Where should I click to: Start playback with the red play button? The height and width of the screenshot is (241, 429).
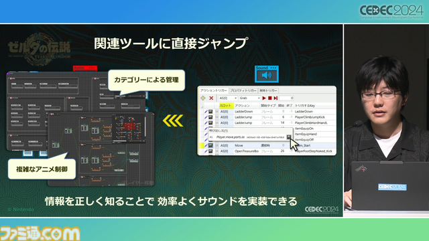[x=264, y=98]
